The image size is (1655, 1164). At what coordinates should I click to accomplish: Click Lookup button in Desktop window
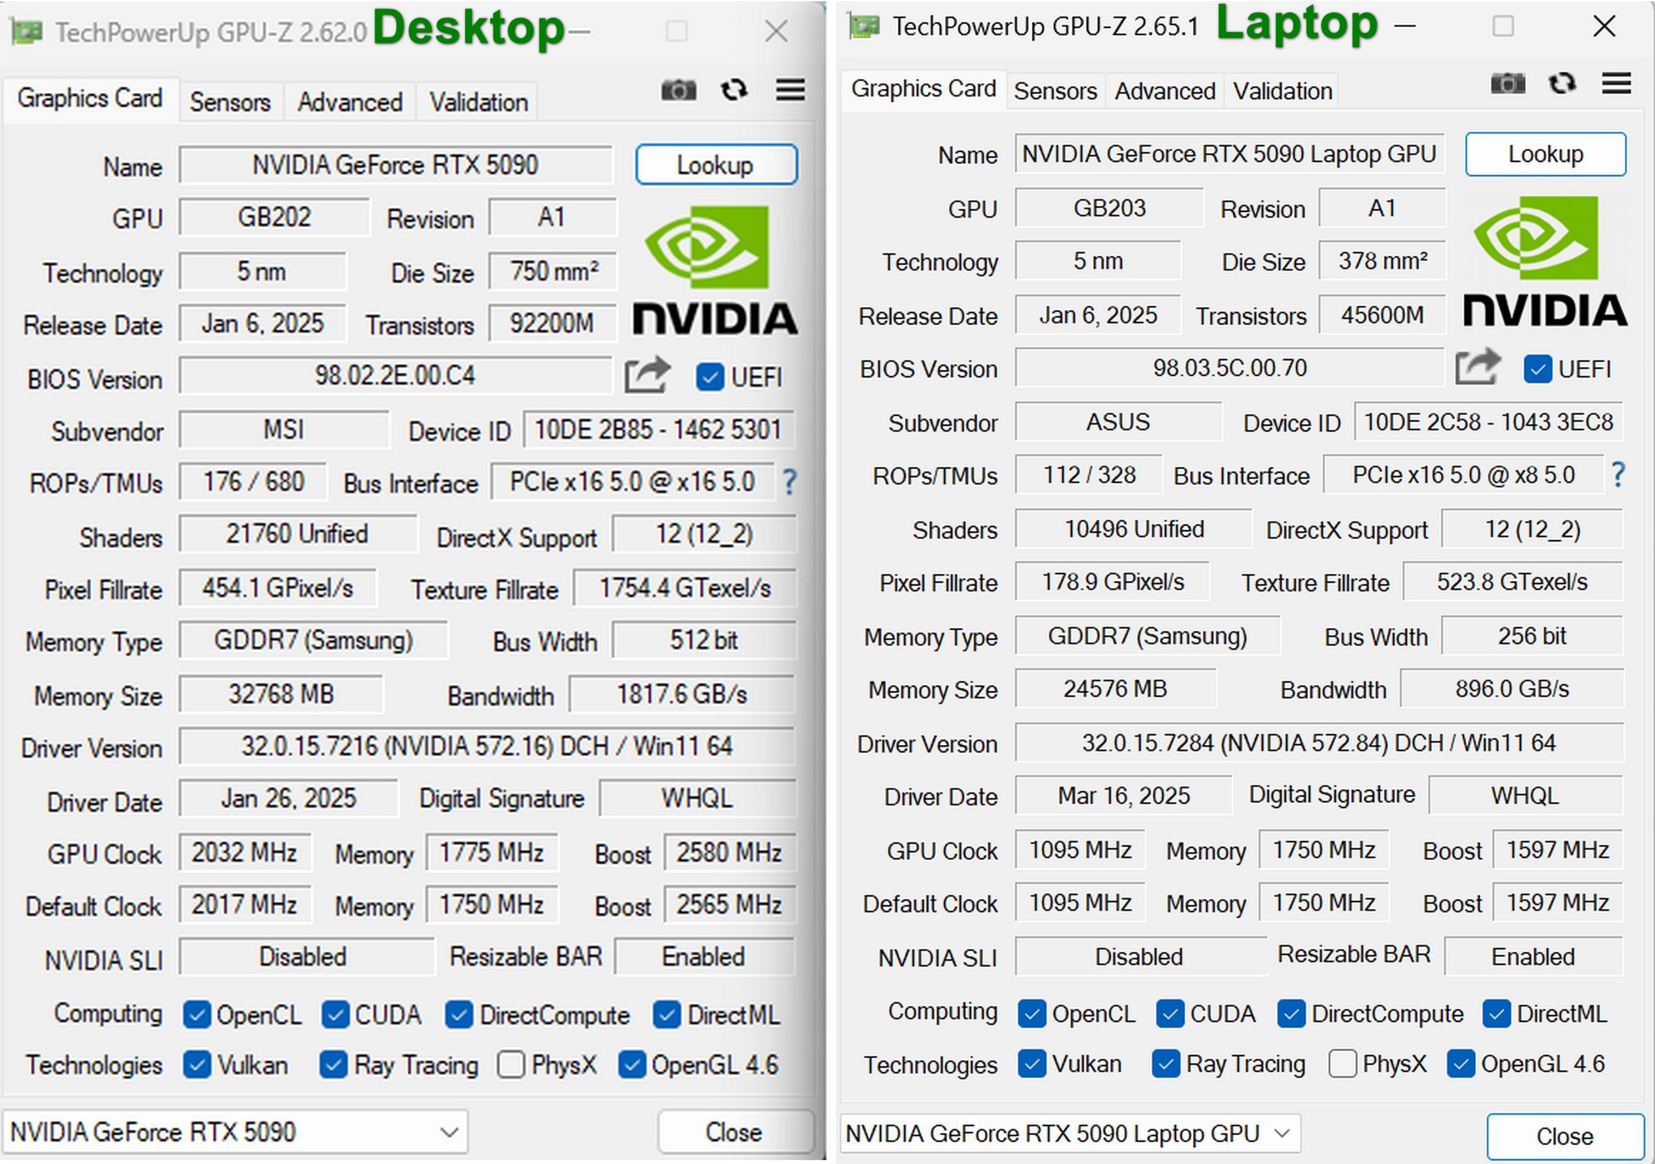[x=716, y=165]
